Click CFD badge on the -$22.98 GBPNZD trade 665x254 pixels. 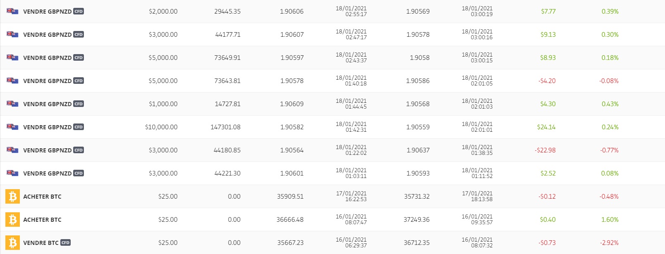pos(79,150)
